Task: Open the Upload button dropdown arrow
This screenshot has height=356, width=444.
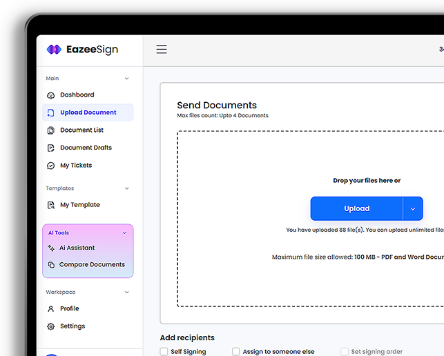Action: pyautogui.click(x=413, y=209)
